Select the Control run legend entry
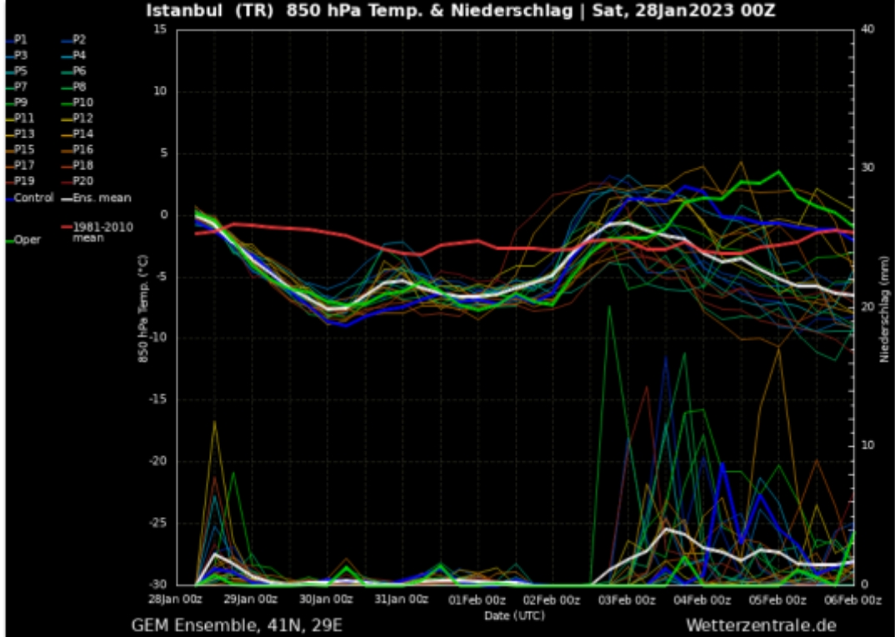The image size is (895, 637). (30, 198)
